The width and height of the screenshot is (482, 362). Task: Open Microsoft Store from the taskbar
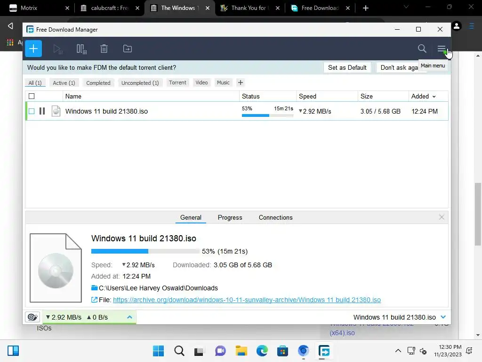pos(282,351)
